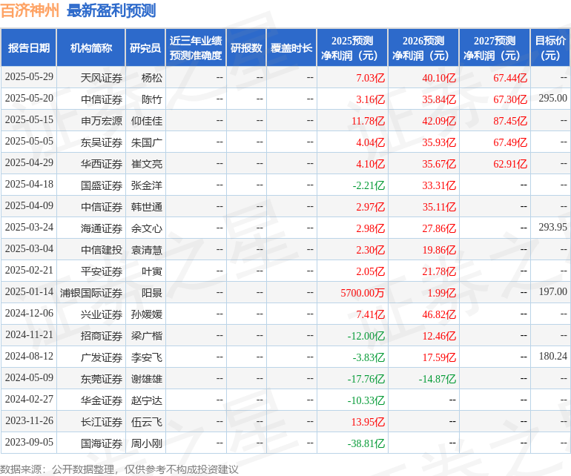Click the 2026预测净利润 column header

coord(423,47)
